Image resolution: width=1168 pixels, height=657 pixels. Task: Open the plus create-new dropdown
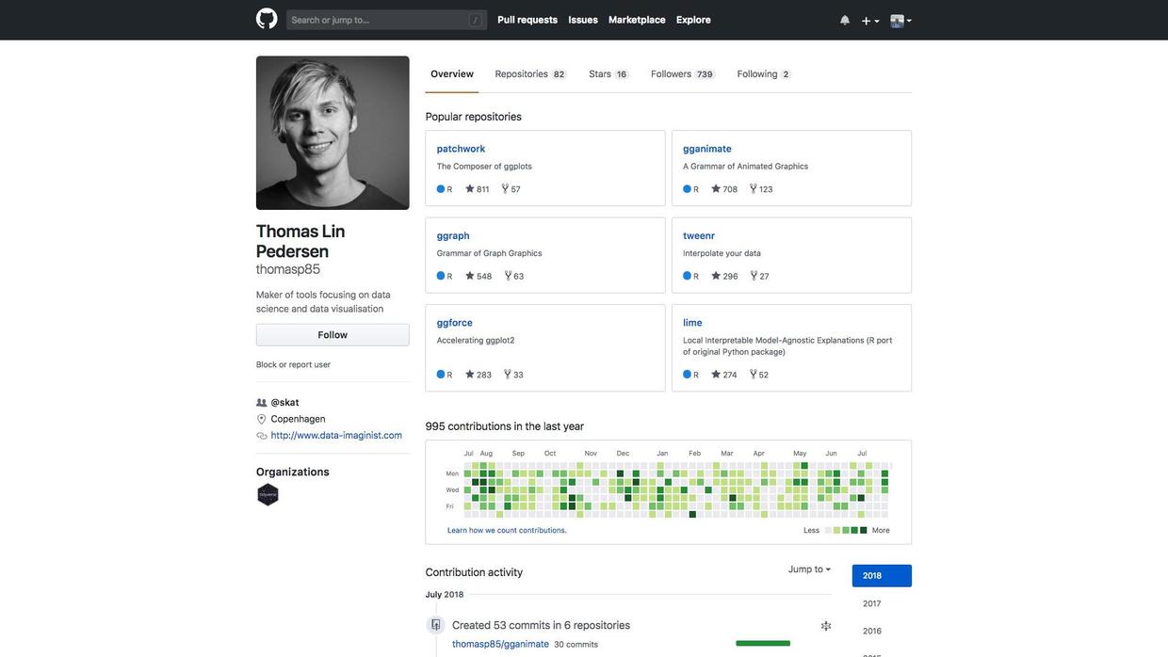[x=870, y=21]
